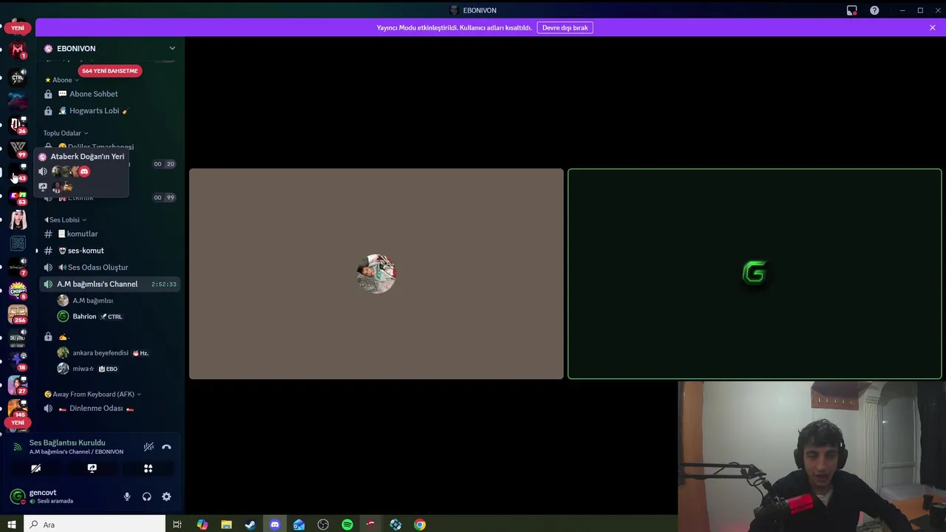
Task: Toggle noise suppression in voice panel
Action: 149,446
